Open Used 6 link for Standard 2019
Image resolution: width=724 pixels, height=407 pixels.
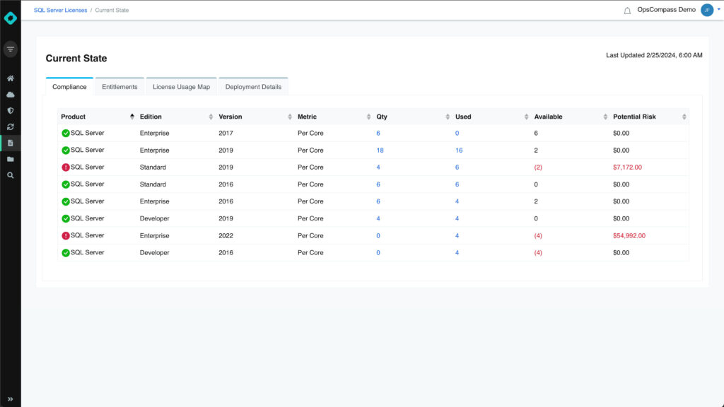pyautogui.click(x=457, y=167)
